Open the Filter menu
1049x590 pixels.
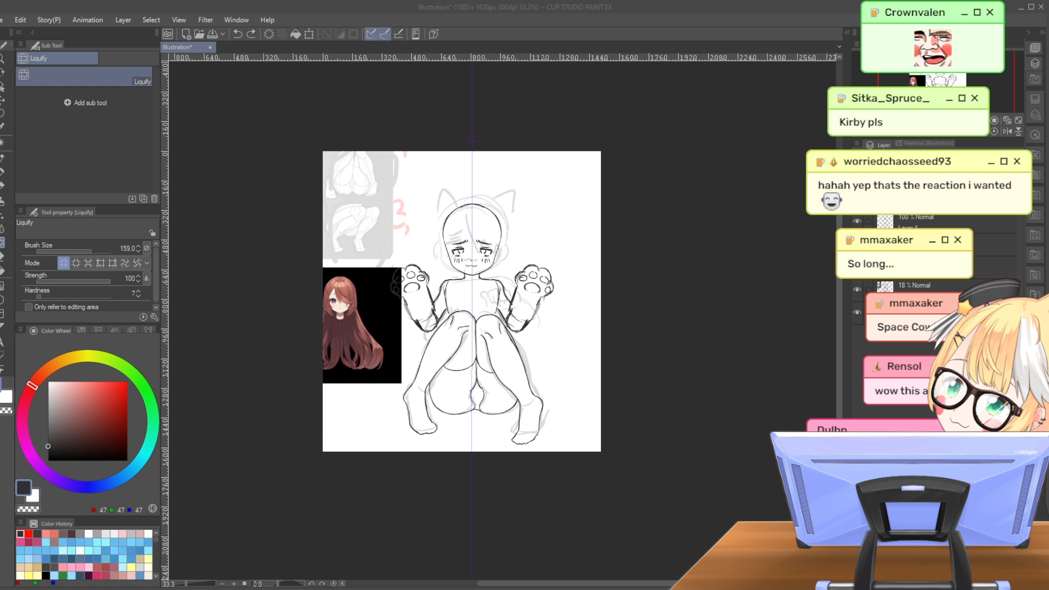[205, 20]
